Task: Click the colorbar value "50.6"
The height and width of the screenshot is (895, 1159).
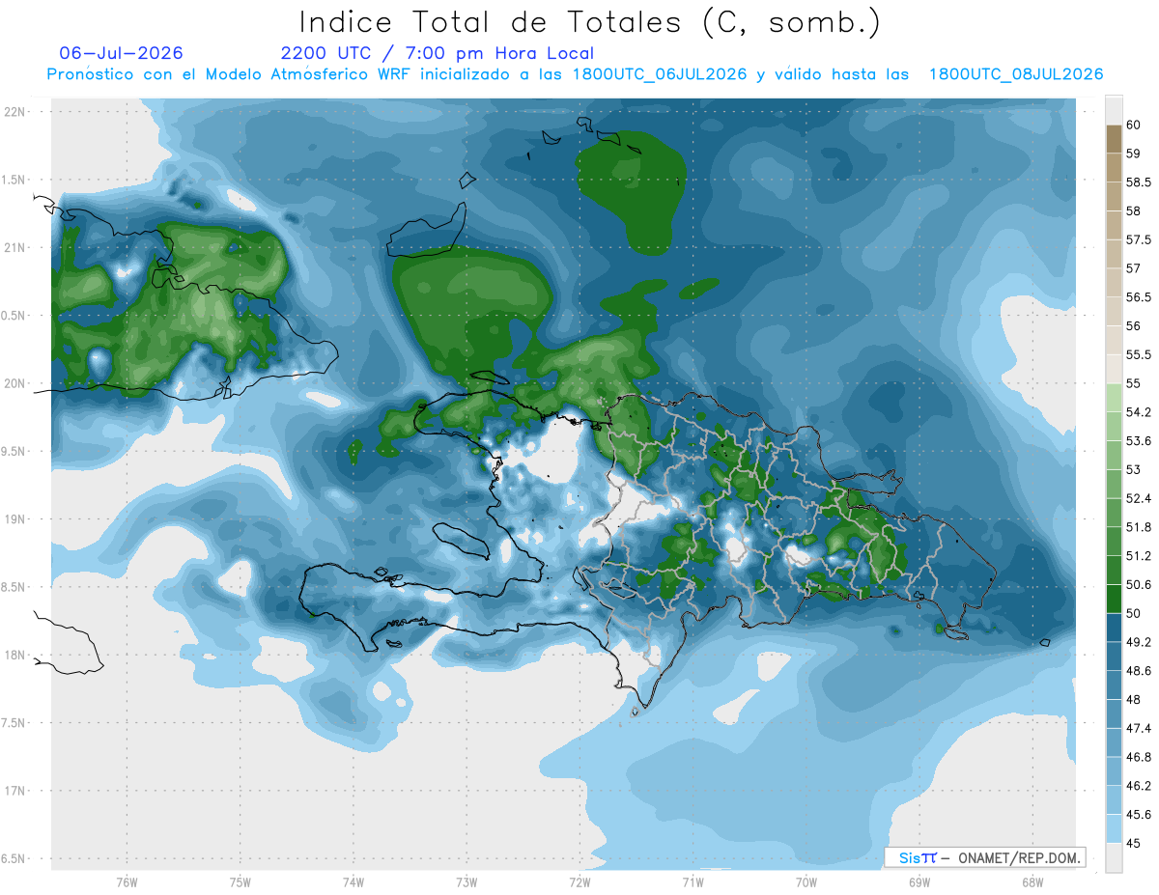Action: 1140,585
